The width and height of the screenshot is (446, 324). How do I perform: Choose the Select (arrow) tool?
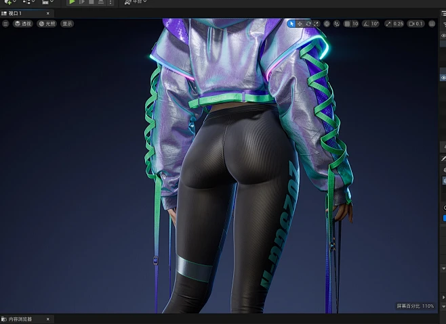[291, 24]
